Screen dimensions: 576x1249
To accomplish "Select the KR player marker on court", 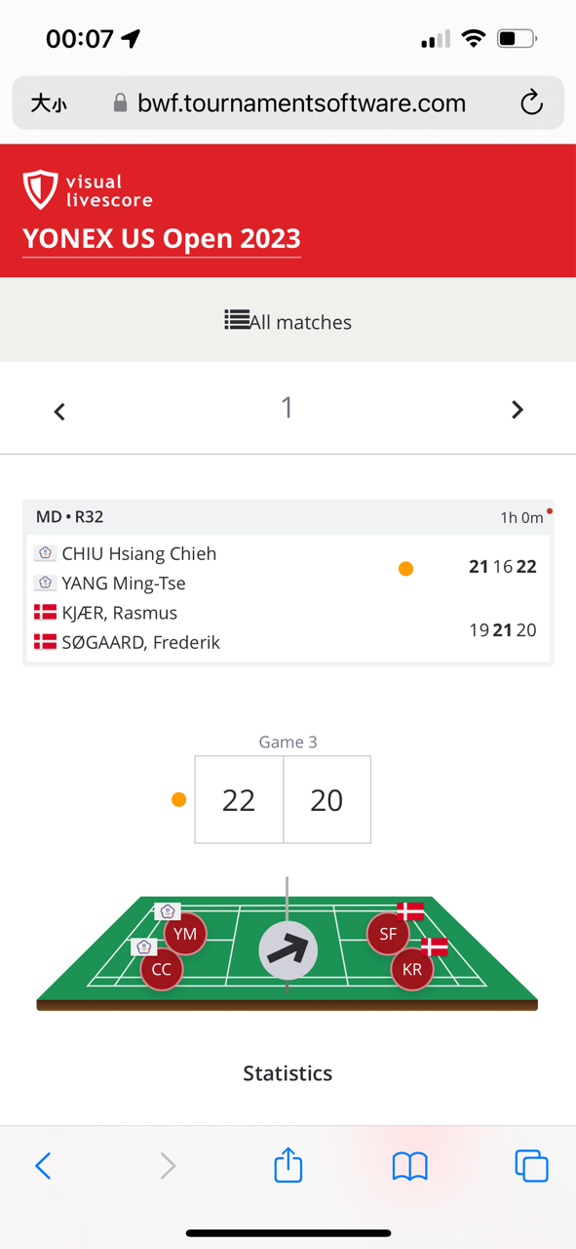I will (x=412, y=969).
